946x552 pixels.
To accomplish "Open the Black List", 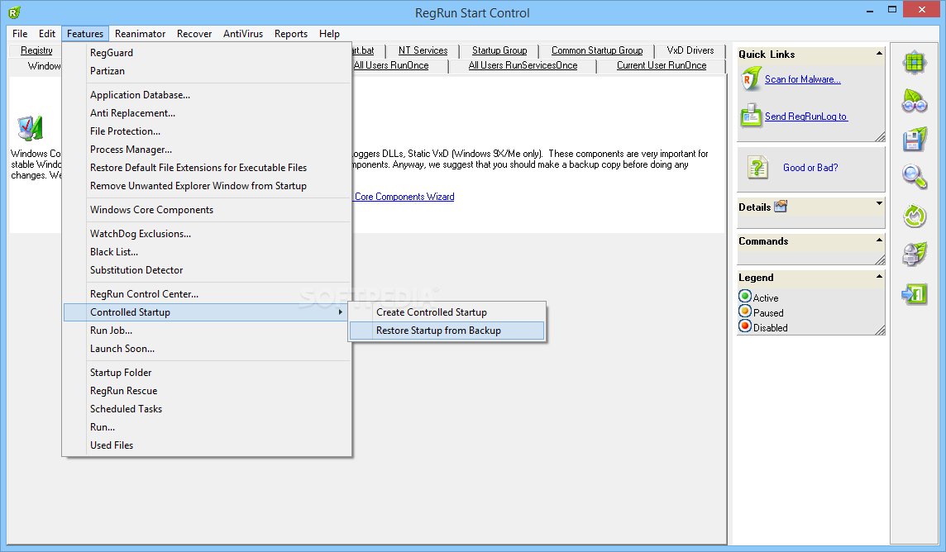I will click(x=207, y=252).
